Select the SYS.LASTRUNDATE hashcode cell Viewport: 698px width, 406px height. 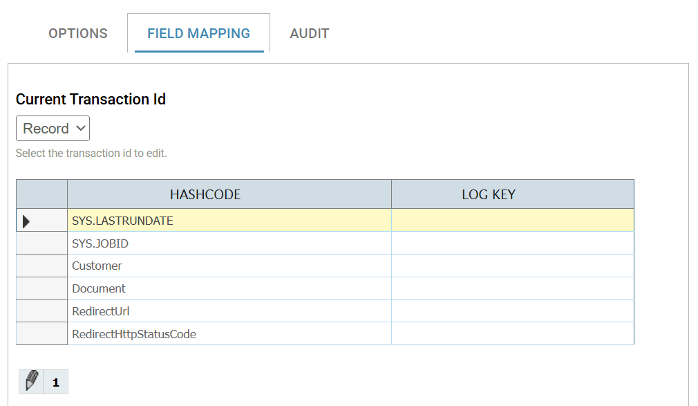pyautogui.click(x=229, y=220)
